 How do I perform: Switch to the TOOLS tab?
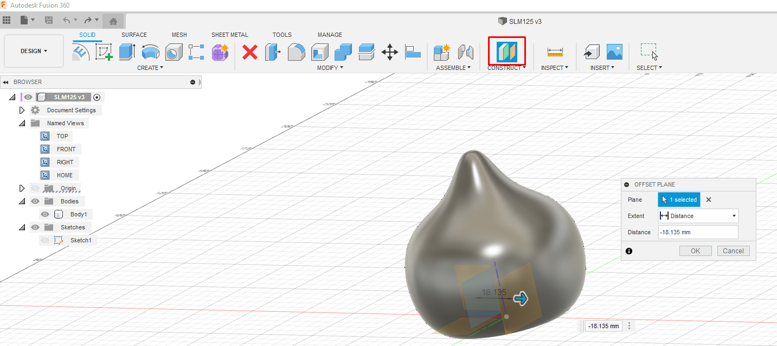tap(282, 35)
